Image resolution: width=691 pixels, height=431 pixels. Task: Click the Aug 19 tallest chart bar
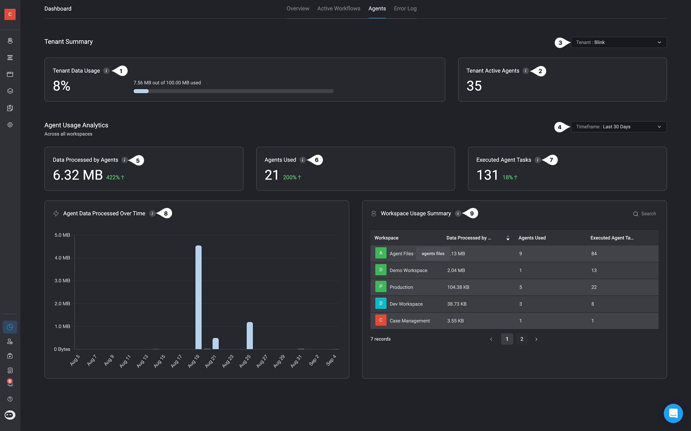[x=198, y=297]
